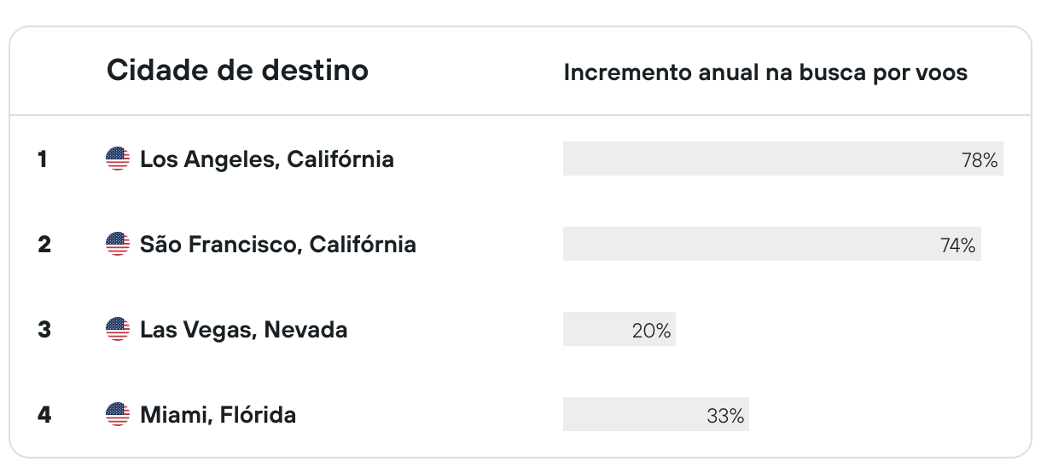Viewport: 1041px width, 467px height.
Task: Click rank number 2
Action: [44, 245]
